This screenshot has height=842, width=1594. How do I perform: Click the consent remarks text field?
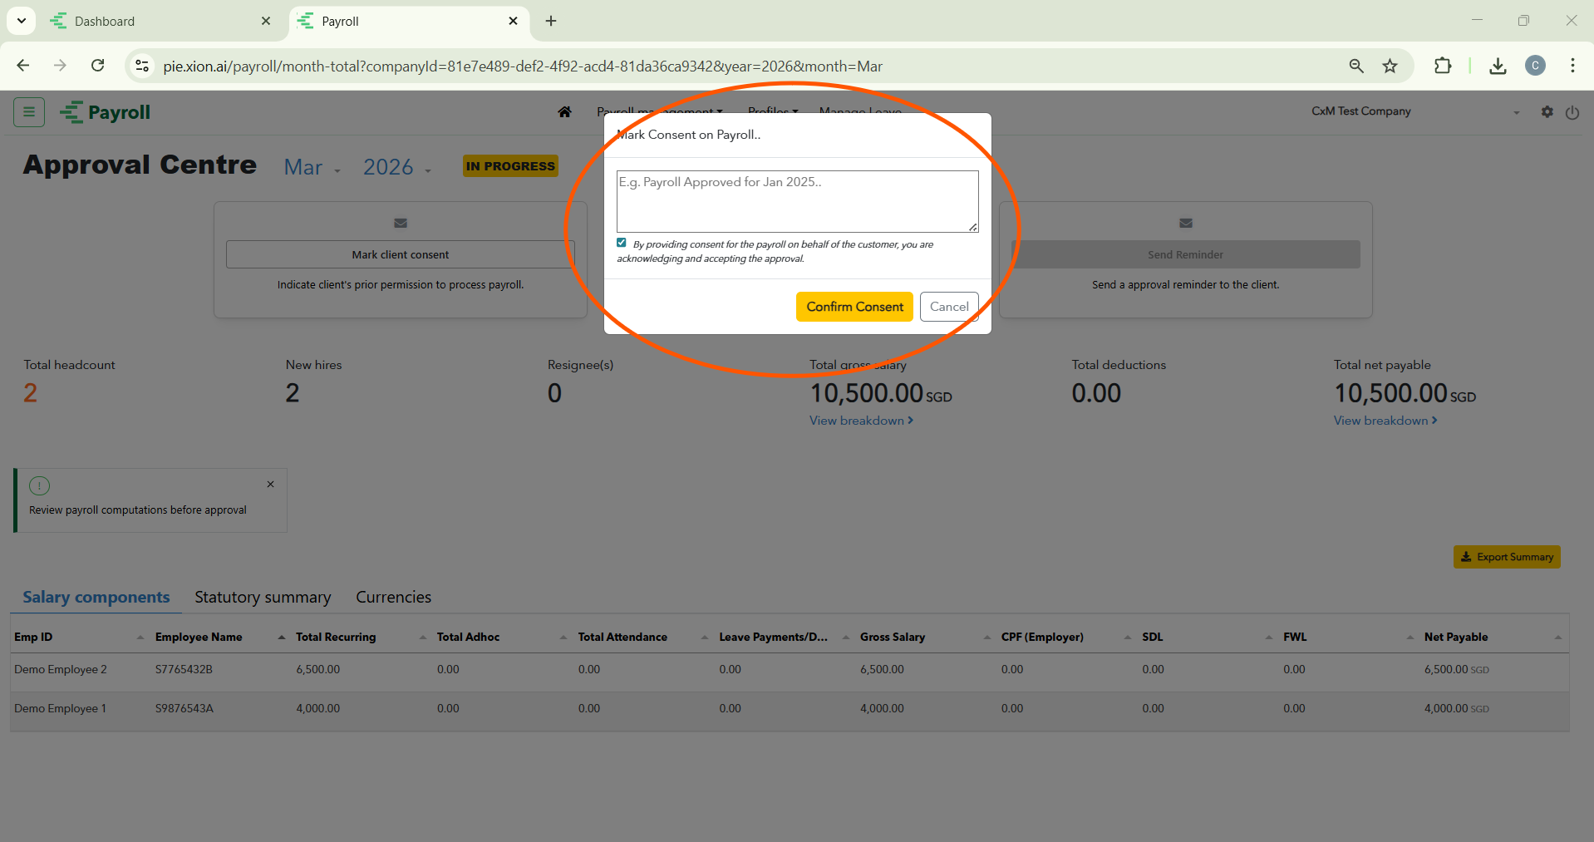[x=796, y=201]
